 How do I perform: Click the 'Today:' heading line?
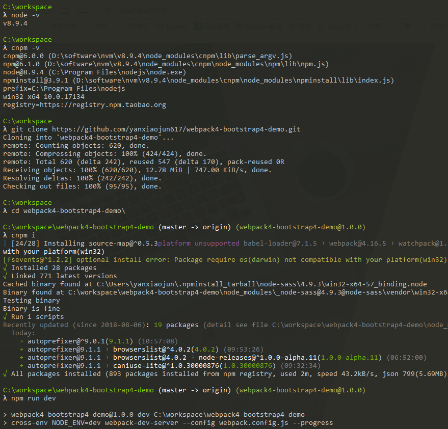23,333
